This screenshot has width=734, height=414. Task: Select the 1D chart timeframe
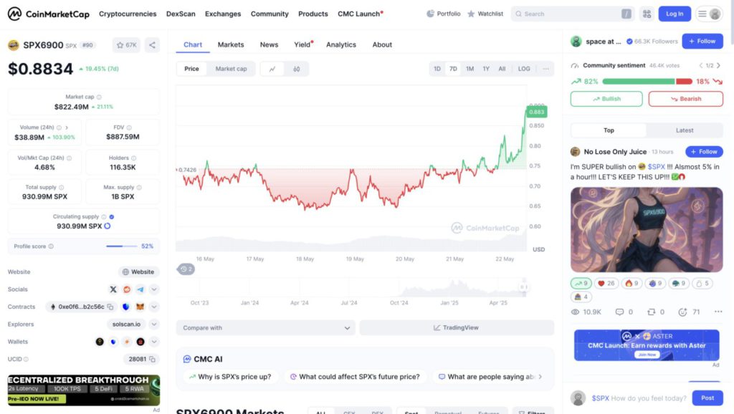coord(437,69)
